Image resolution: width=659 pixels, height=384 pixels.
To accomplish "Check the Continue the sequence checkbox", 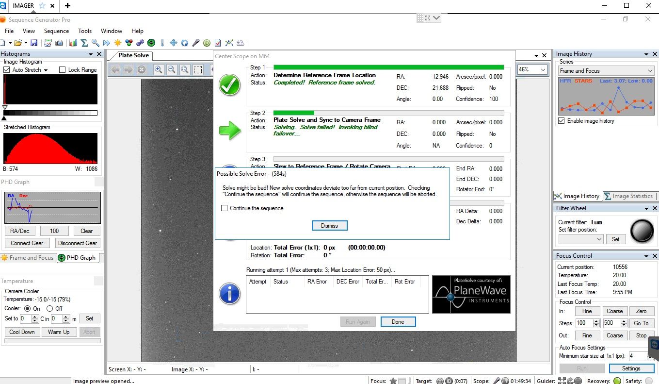I will click(225, 208).
